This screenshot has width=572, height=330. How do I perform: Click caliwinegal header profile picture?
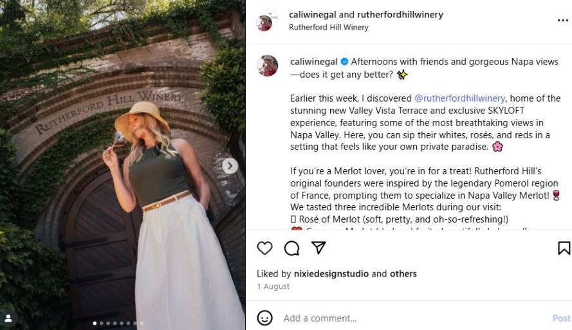click(x=265, y=21)
